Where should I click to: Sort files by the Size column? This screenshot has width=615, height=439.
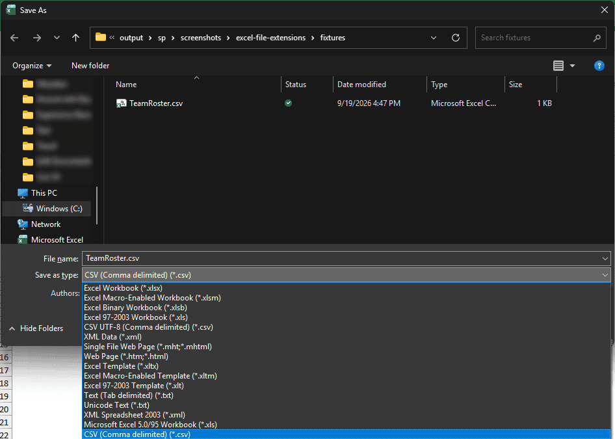tap(530, 85)
